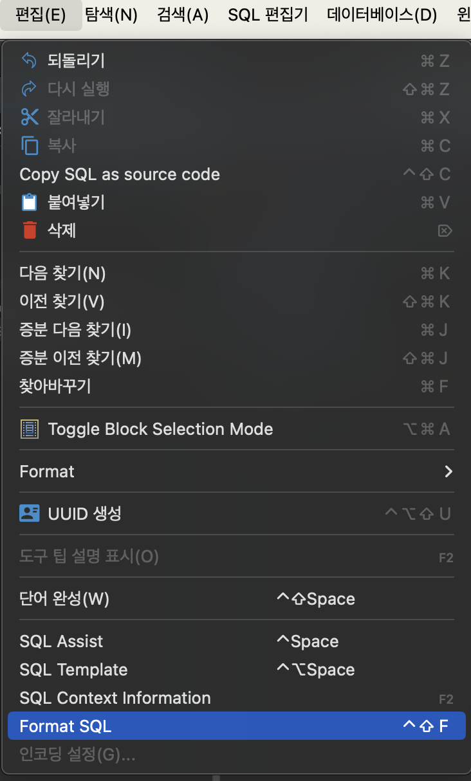Image resolution: width=471 pixels, height=781 pixels.
Task: Click the red trash icon beside 삭제
Action: point(28,230)
